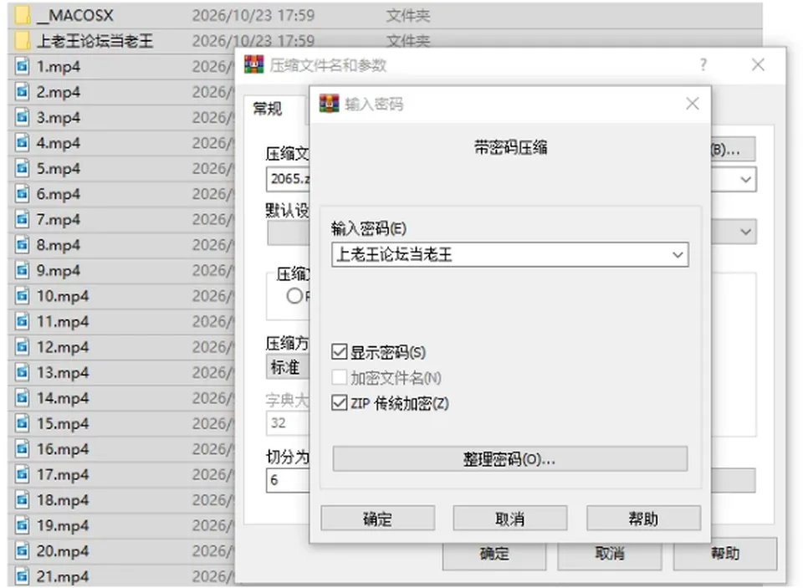Click the _MACOSX folder icon
The width and height of the screenshot is (803, 588).
click(x=22, y=15)
